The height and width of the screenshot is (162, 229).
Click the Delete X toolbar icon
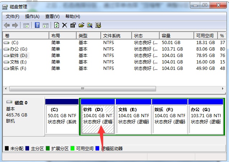(x=64, y=25)
